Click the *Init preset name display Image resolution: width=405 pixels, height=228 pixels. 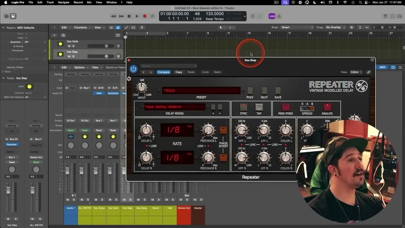tap(201, 91)
